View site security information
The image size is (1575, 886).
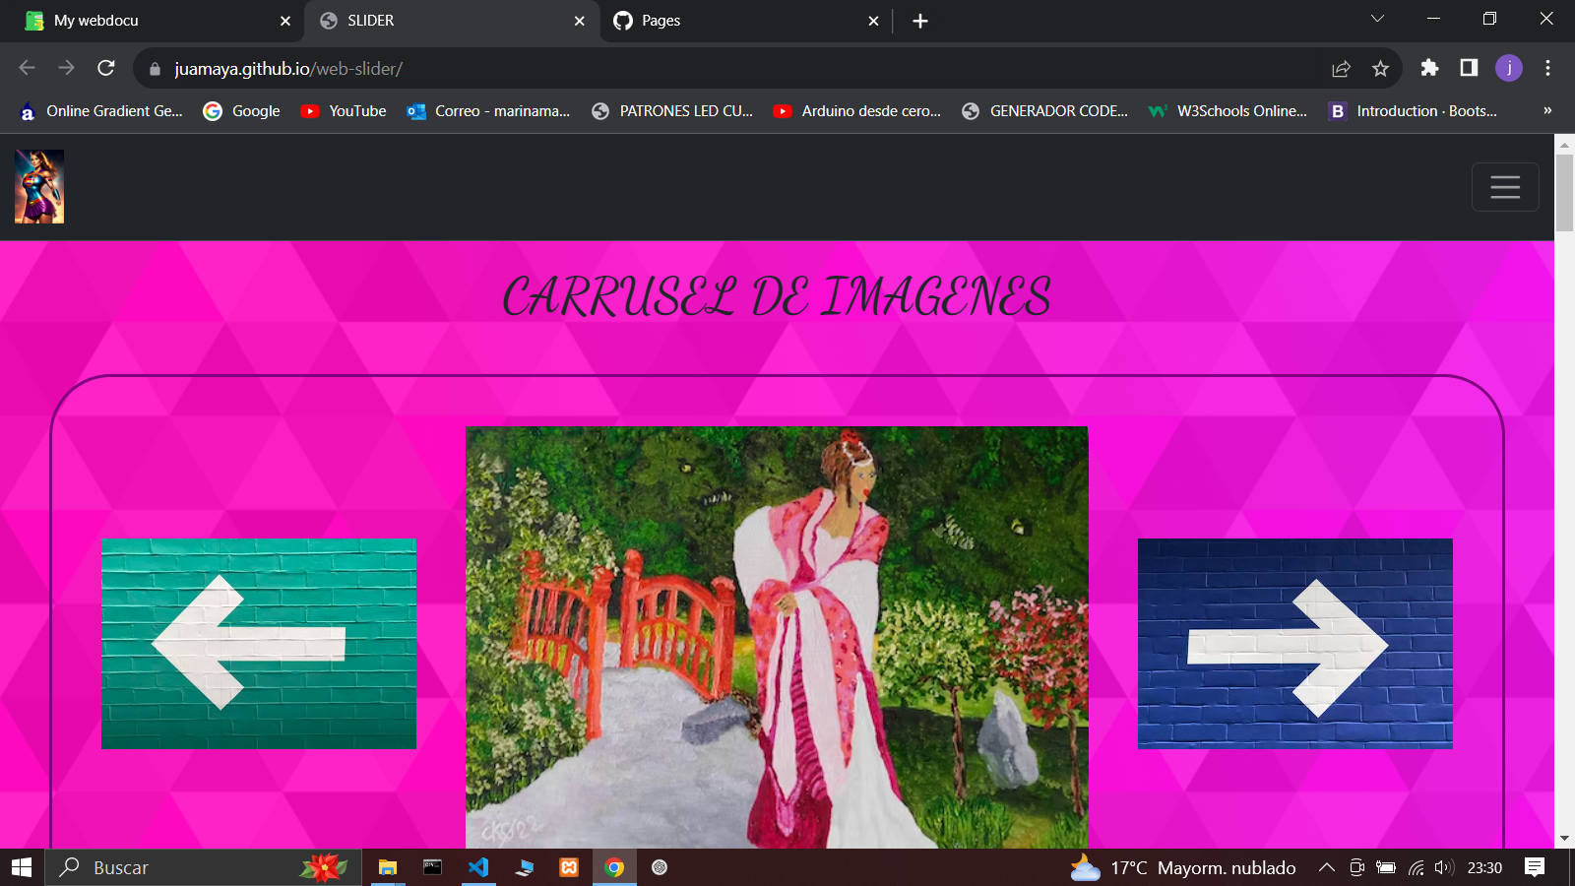(x=155, y=69)
